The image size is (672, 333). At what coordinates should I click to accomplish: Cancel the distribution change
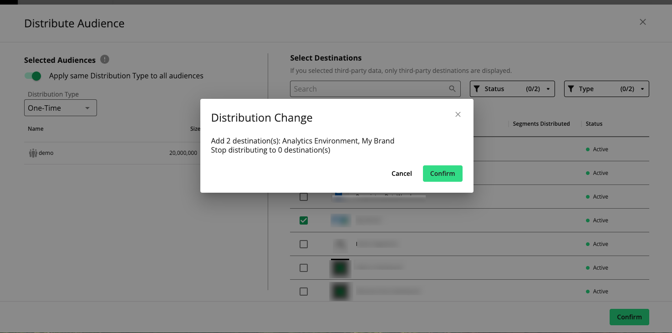click(401, 173)
